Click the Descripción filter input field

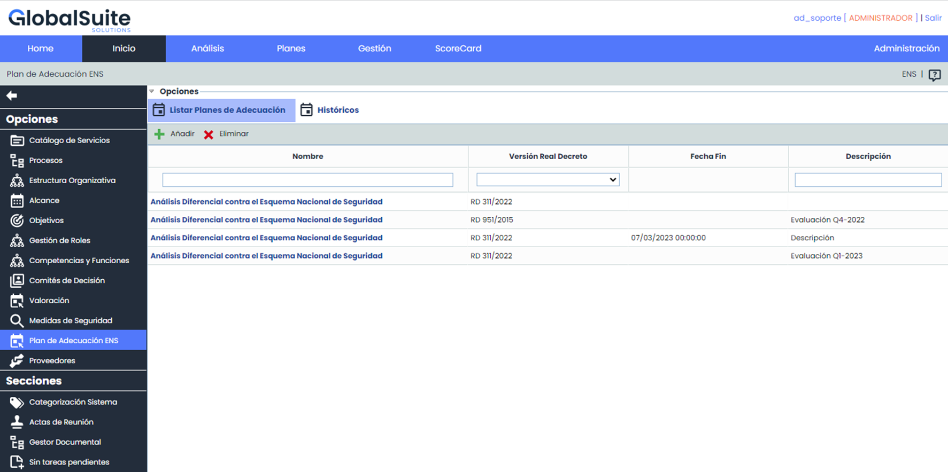868,180
